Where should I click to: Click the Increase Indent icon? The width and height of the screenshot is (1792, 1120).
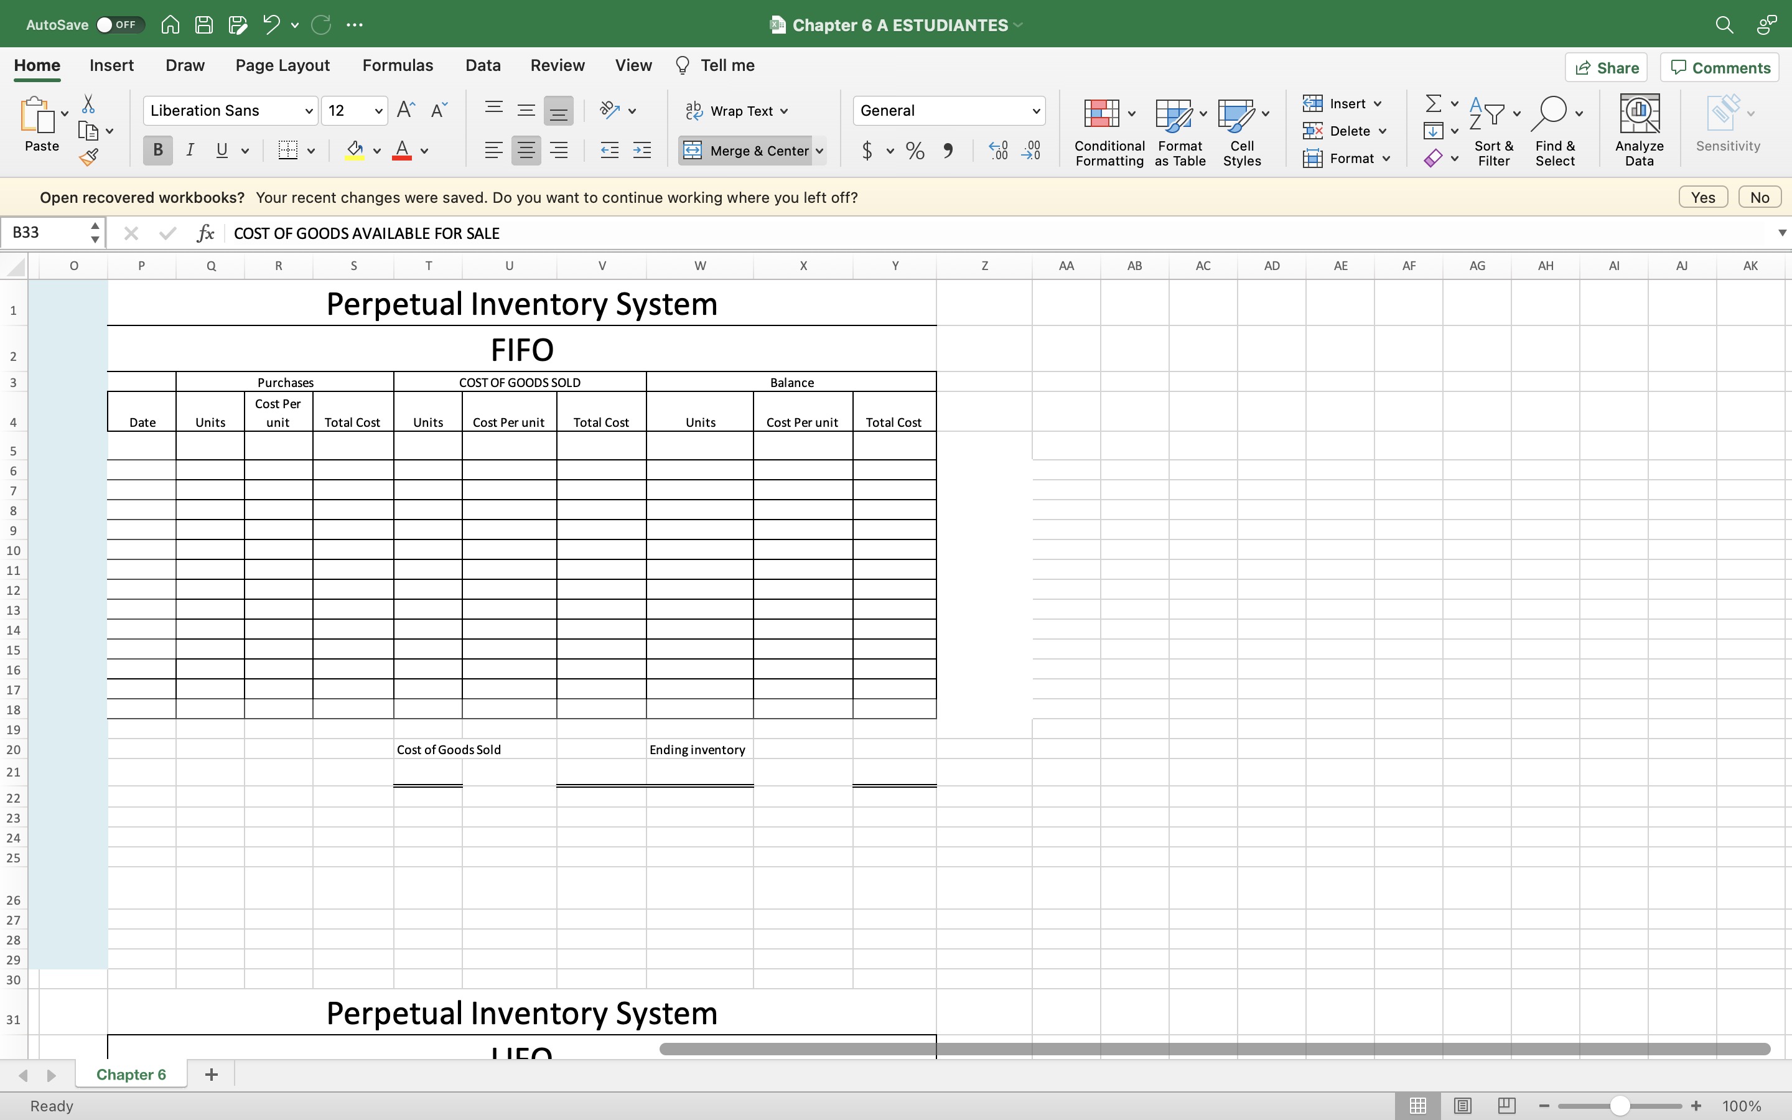click(x=642, y=151)
